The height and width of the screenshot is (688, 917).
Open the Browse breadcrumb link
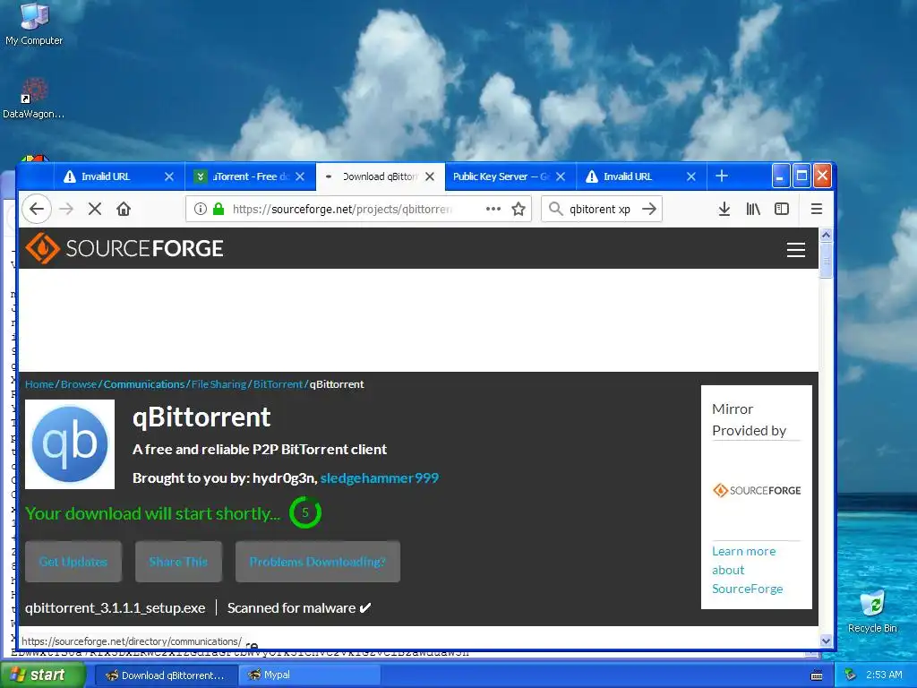pos(79,384)
